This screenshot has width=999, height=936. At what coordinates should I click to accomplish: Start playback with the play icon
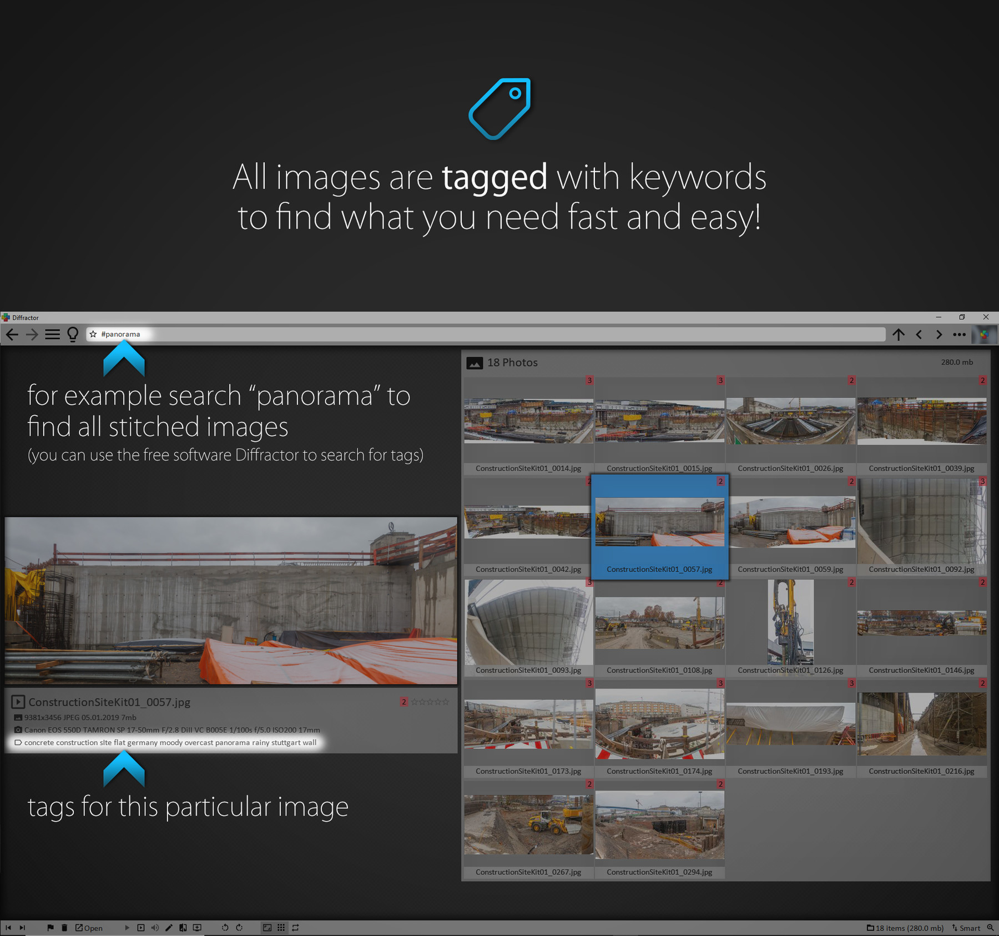127,928
